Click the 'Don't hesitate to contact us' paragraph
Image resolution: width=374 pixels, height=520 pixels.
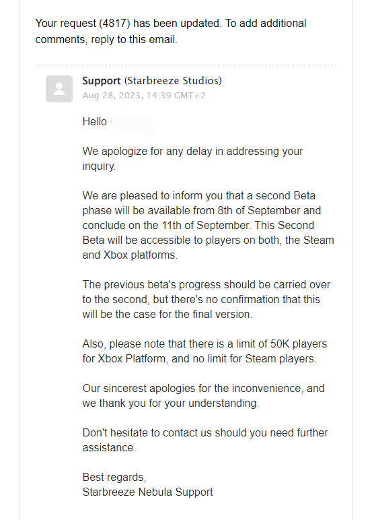coord(205,440)
